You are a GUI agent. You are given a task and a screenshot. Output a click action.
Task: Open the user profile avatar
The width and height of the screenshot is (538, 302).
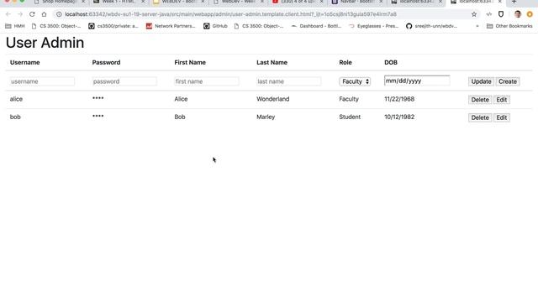(x=518, y=14)
